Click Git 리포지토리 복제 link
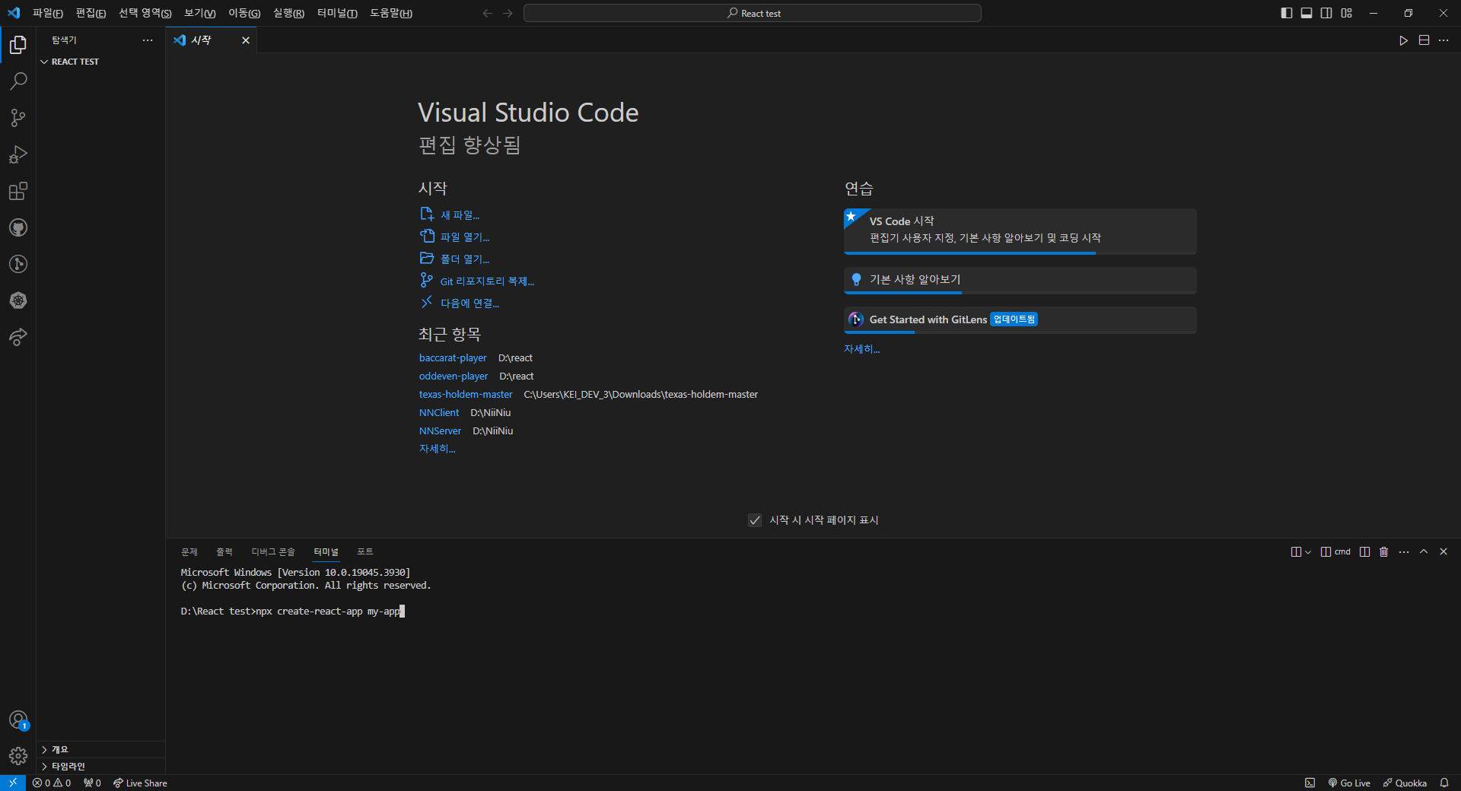 (x=487, y=281)
